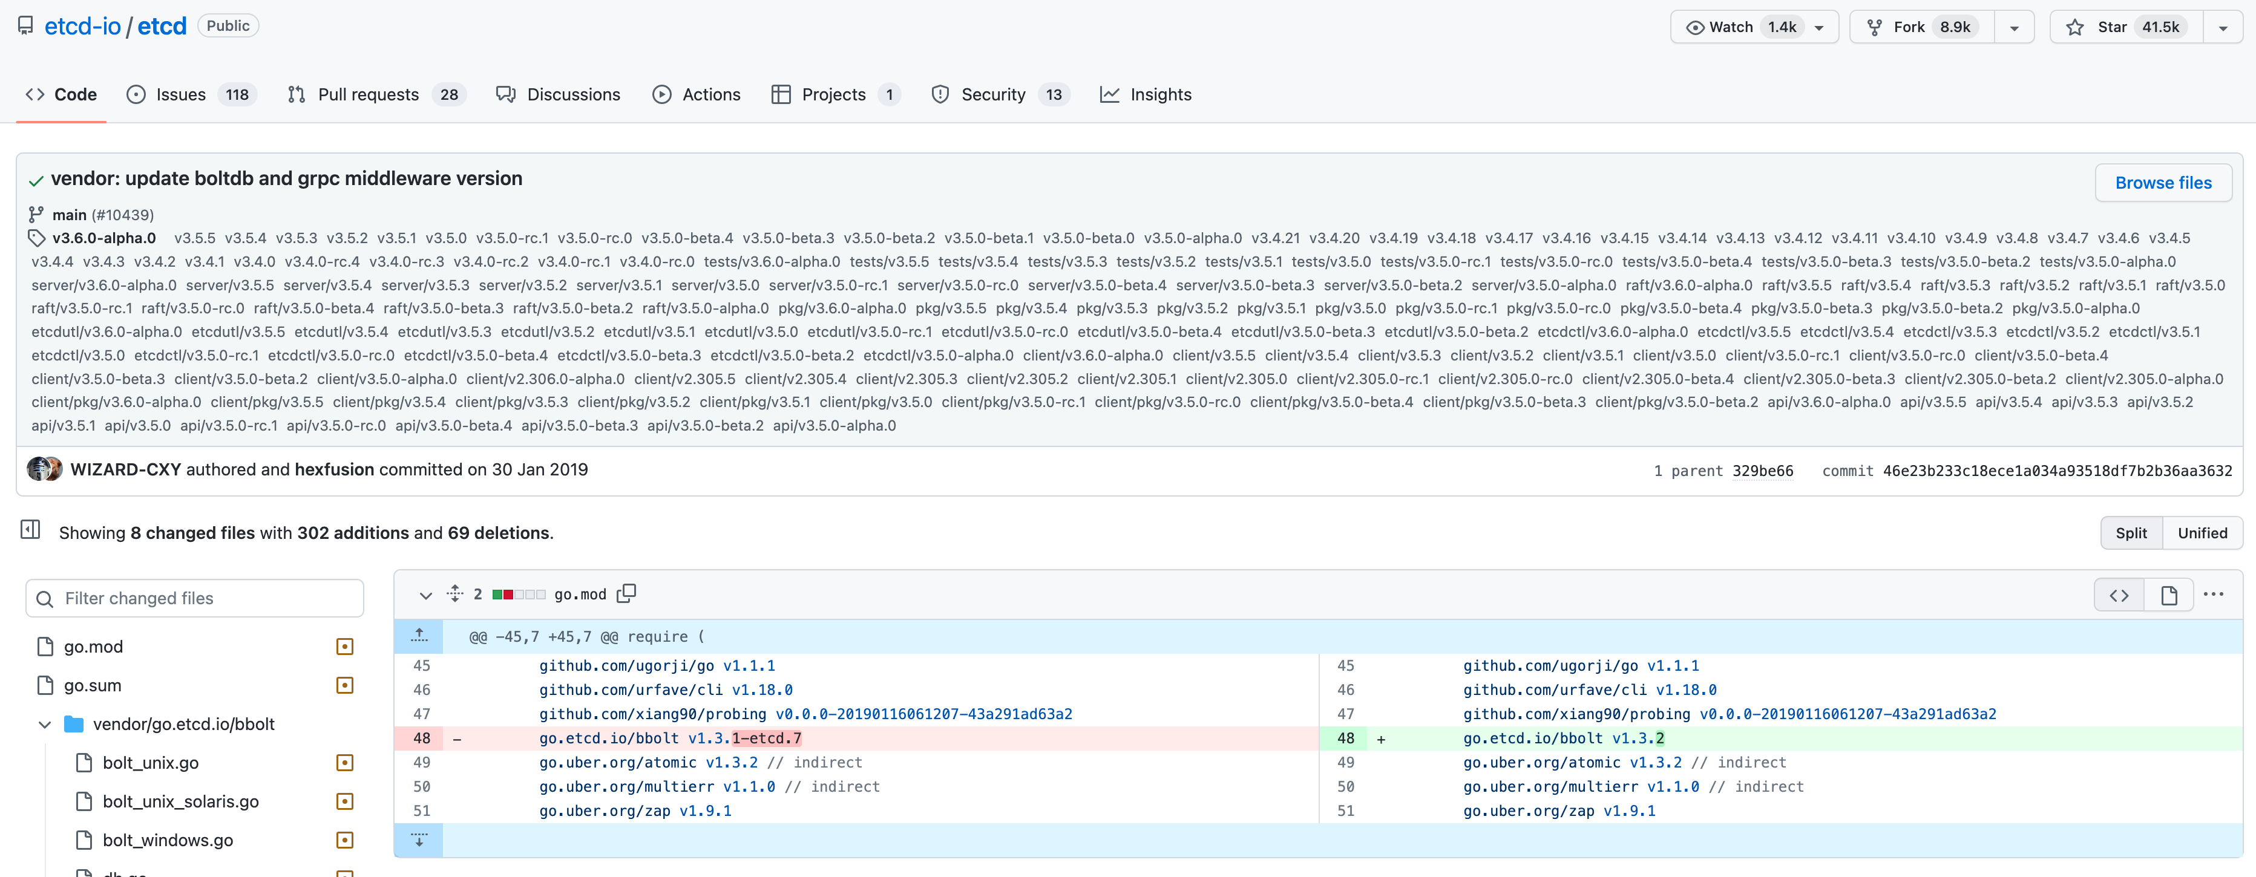Switch to Unified diff view
2256x877 pixels.
tap(2202, 533)
